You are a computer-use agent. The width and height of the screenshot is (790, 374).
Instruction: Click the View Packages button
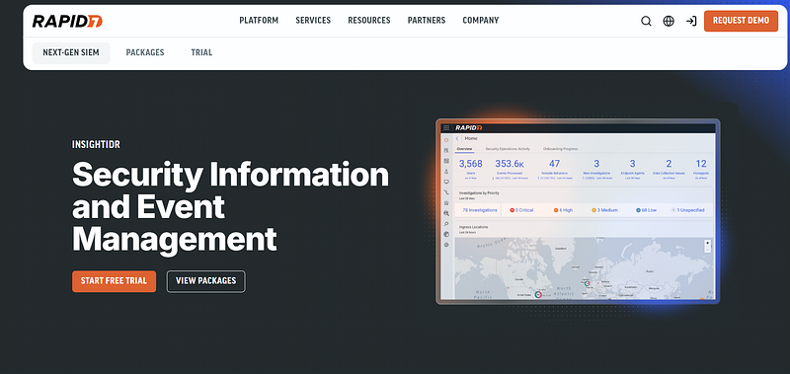tap(206, 281)
